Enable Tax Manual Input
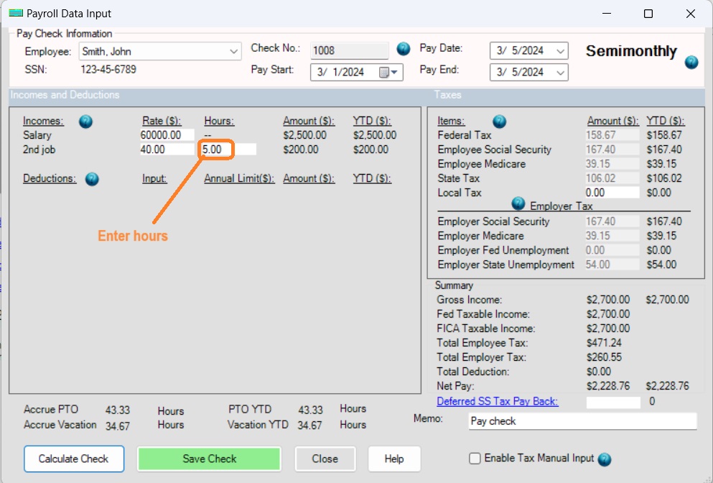The height and width of the screenshot is (483, 713). click(475, 459)
